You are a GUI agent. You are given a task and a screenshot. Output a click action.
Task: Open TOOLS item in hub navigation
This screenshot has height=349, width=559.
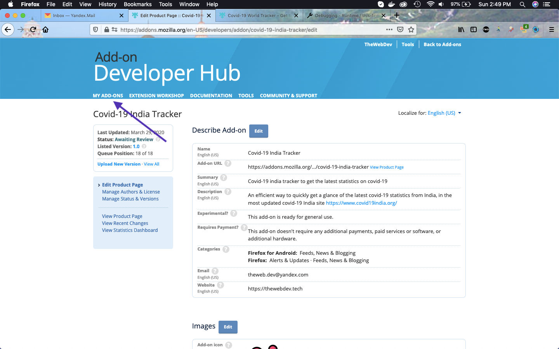click(246, 95)
